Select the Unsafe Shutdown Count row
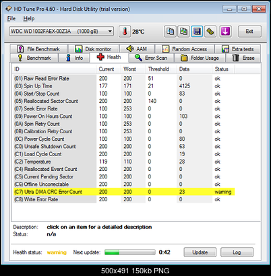This screenshot has height=276, width=271. [124, 147]
